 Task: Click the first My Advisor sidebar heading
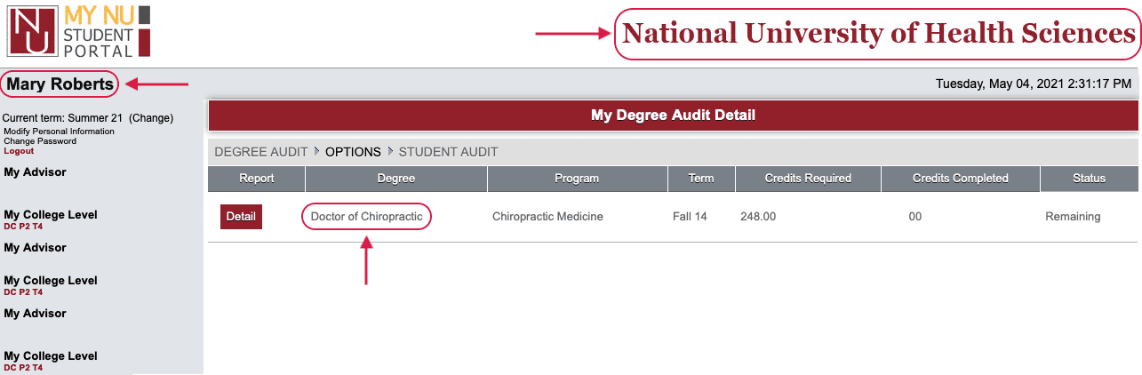(35, 172)
